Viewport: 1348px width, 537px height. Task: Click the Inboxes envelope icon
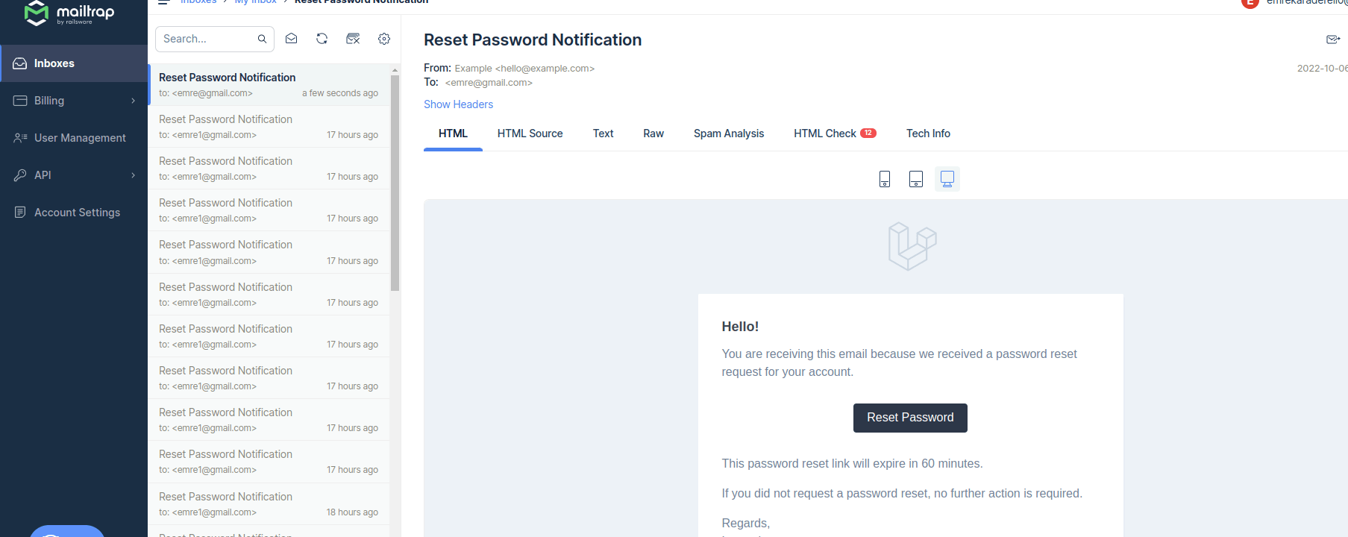tap(20, 63)
